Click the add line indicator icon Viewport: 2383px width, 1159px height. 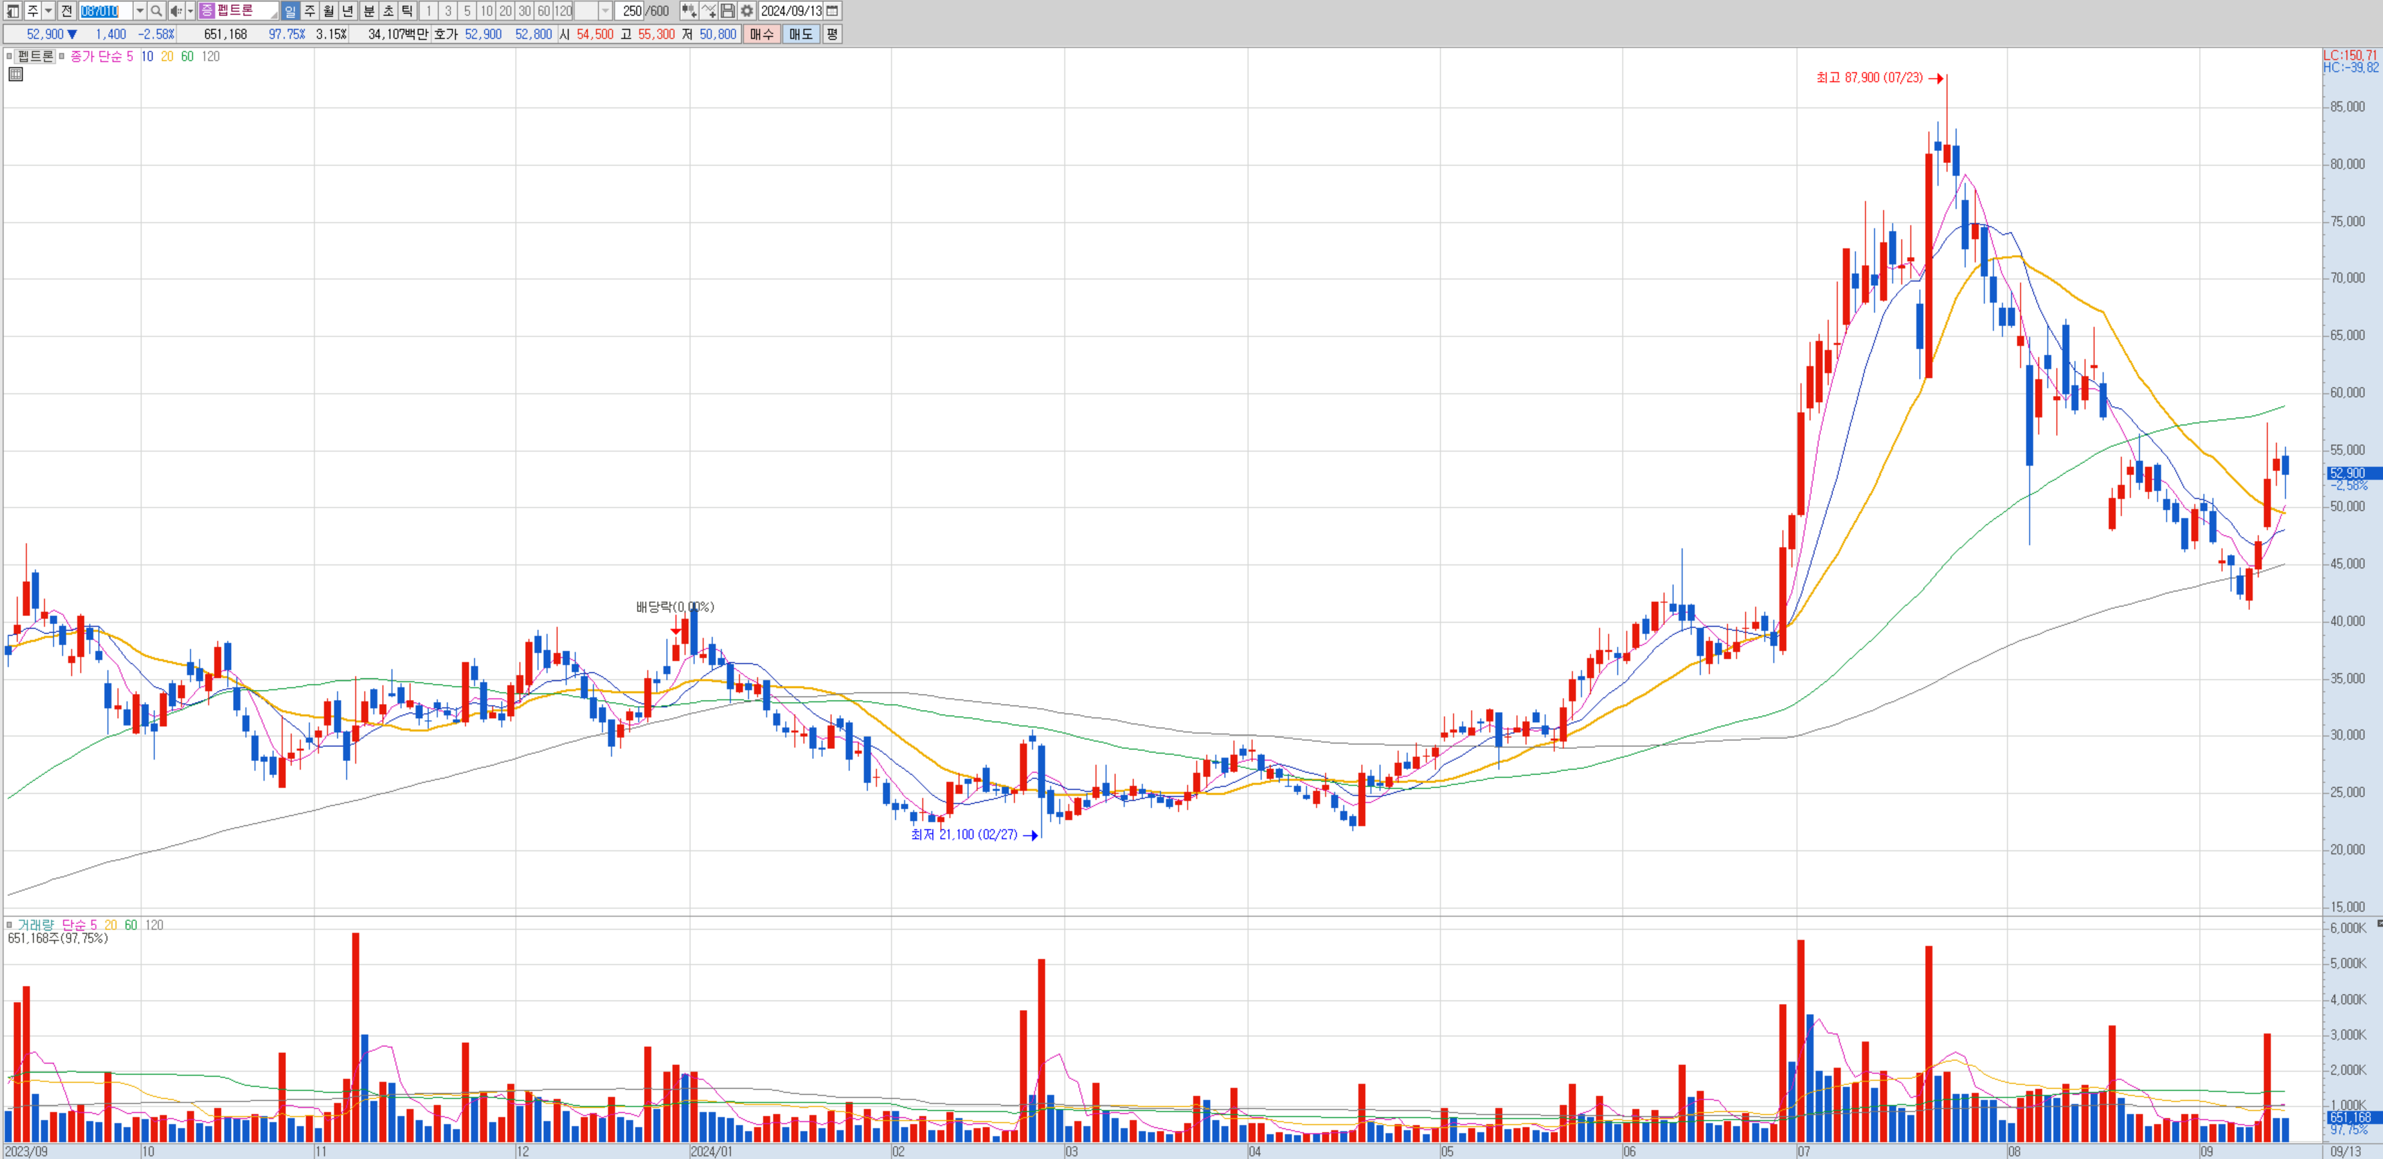tap(708, 11)
